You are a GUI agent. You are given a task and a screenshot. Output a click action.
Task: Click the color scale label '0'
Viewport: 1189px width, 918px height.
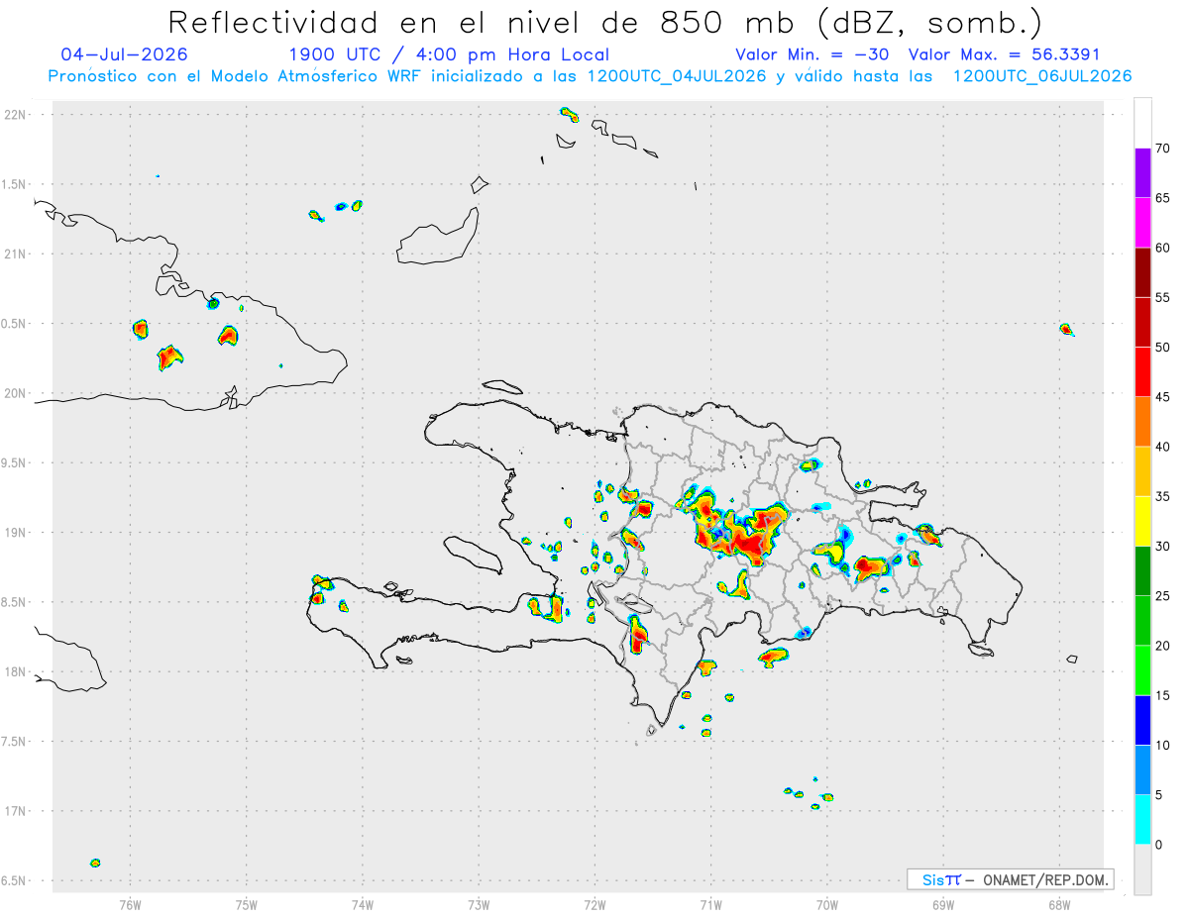point(1159,845)
